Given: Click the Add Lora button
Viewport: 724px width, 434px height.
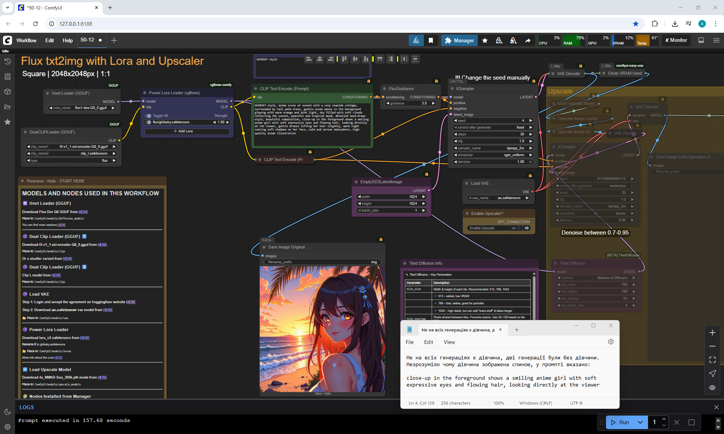Looking at the screenshot, I should (187, 131).
